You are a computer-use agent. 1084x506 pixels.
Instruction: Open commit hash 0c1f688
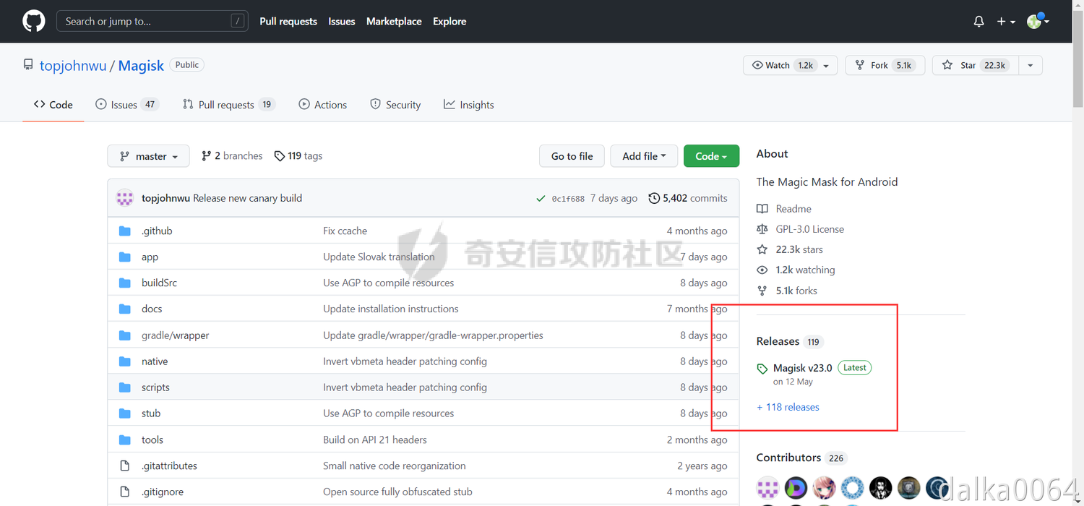(568, 199)
